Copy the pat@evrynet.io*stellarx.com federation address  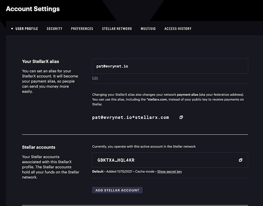click(x=181, y=117)
